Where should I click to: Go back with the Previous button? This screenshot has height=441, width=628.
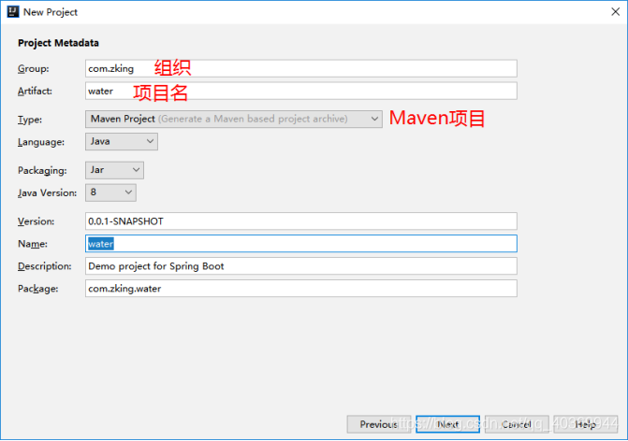click(x=379, y=424)
